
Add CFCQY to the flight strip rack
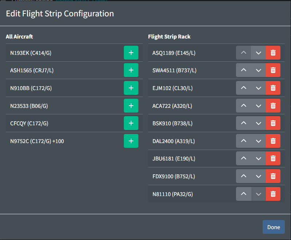pyautogui.click(x=131, y=123)
